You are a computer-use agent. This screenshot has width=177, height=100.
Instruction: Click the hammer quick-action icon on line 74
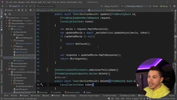[x=42, y=84]
